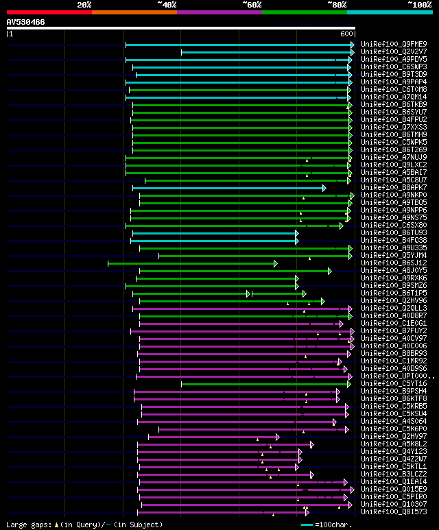
Task: Click the UniRef100_B6SJ12 label
Action: (394, 263)
